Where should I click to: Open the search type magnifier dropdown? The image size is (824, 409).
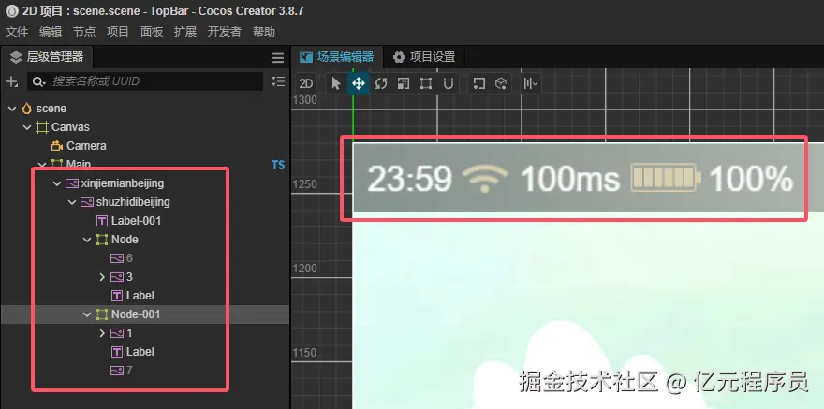tap(38, 81)
